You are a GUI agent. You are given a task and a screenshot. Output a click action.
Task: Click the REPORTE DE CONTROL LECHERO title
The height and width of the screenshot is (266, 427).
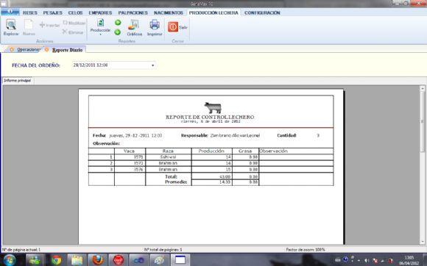(x=210, y=117)
